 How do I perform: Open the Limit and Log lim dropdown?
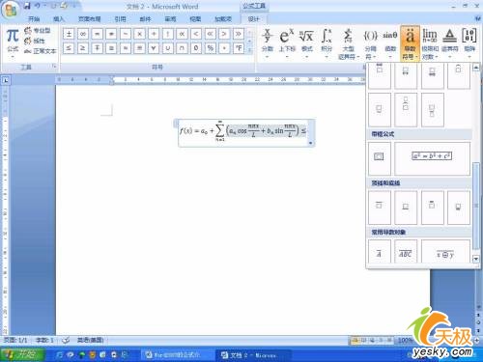pyautogui.click(x=430, y=43)
